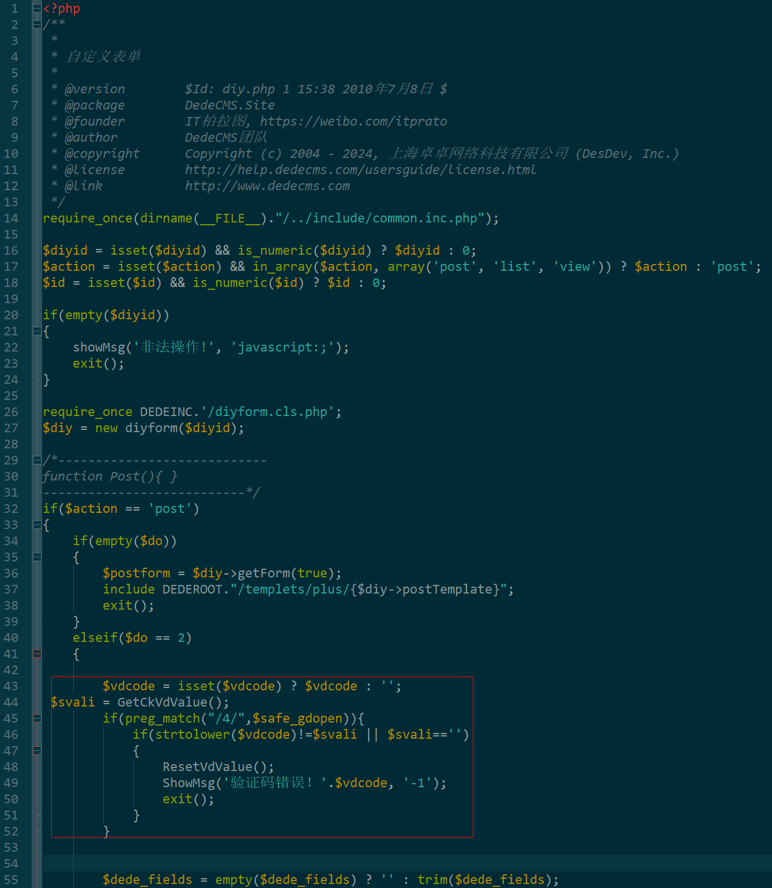Viewport: 772px width, 888px height.
Task: Click '$vdcode' at start of line 43
Action: coord(129,686)
